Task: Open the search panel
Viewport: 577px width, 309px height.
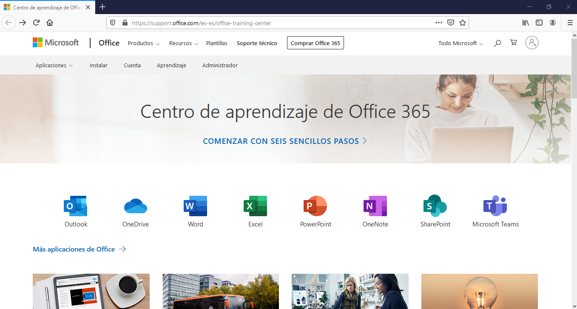Action: (x=497, y=43)
